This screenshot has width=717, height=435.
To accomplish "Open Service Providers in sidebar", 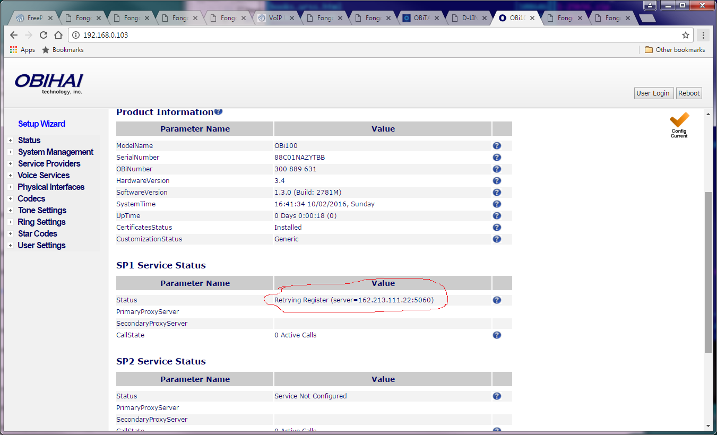I will pyautogui.click(x=49, y=164).
